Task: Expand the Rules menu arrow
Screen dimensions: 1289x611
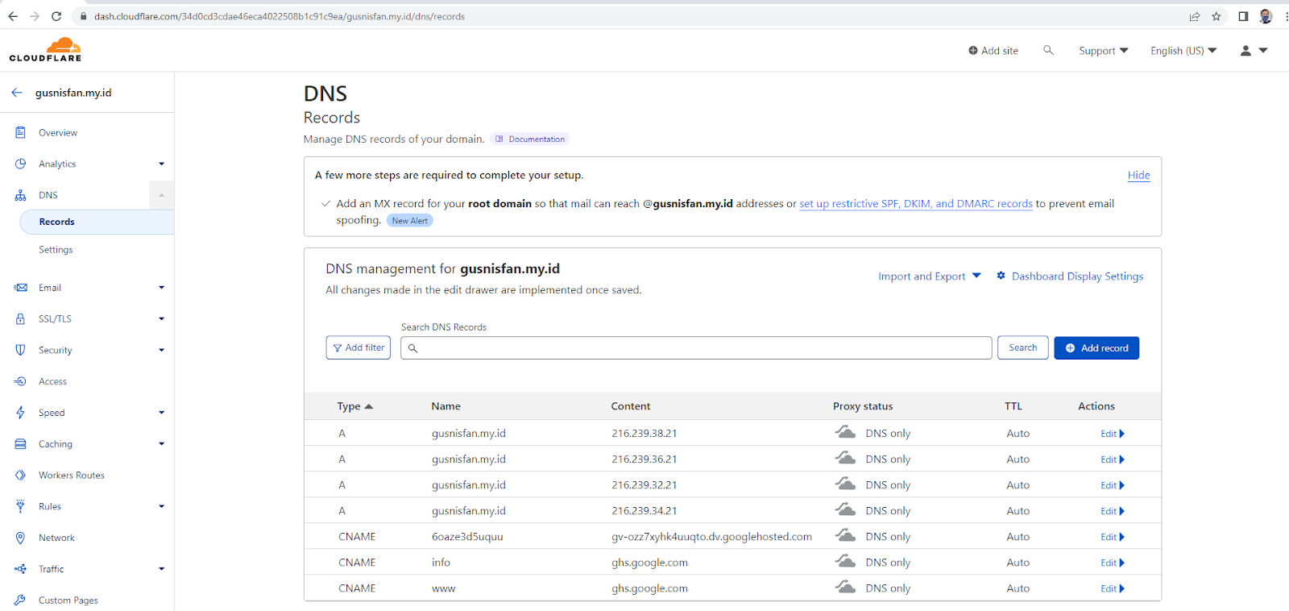Action: 161,506
